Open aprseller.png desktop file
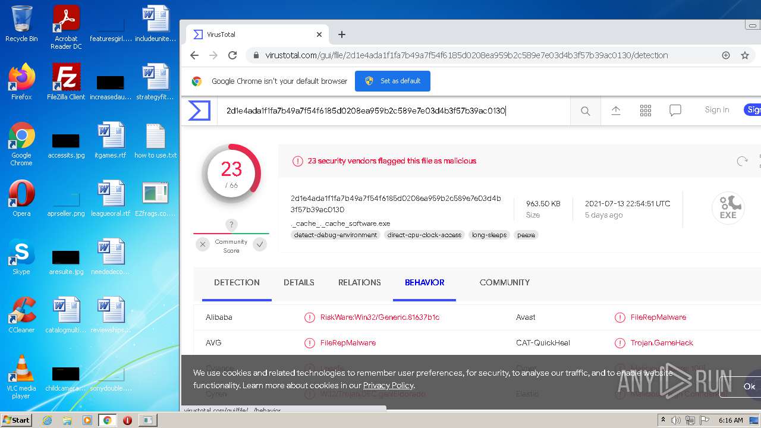761x428 pixels. tap(66, 202)
